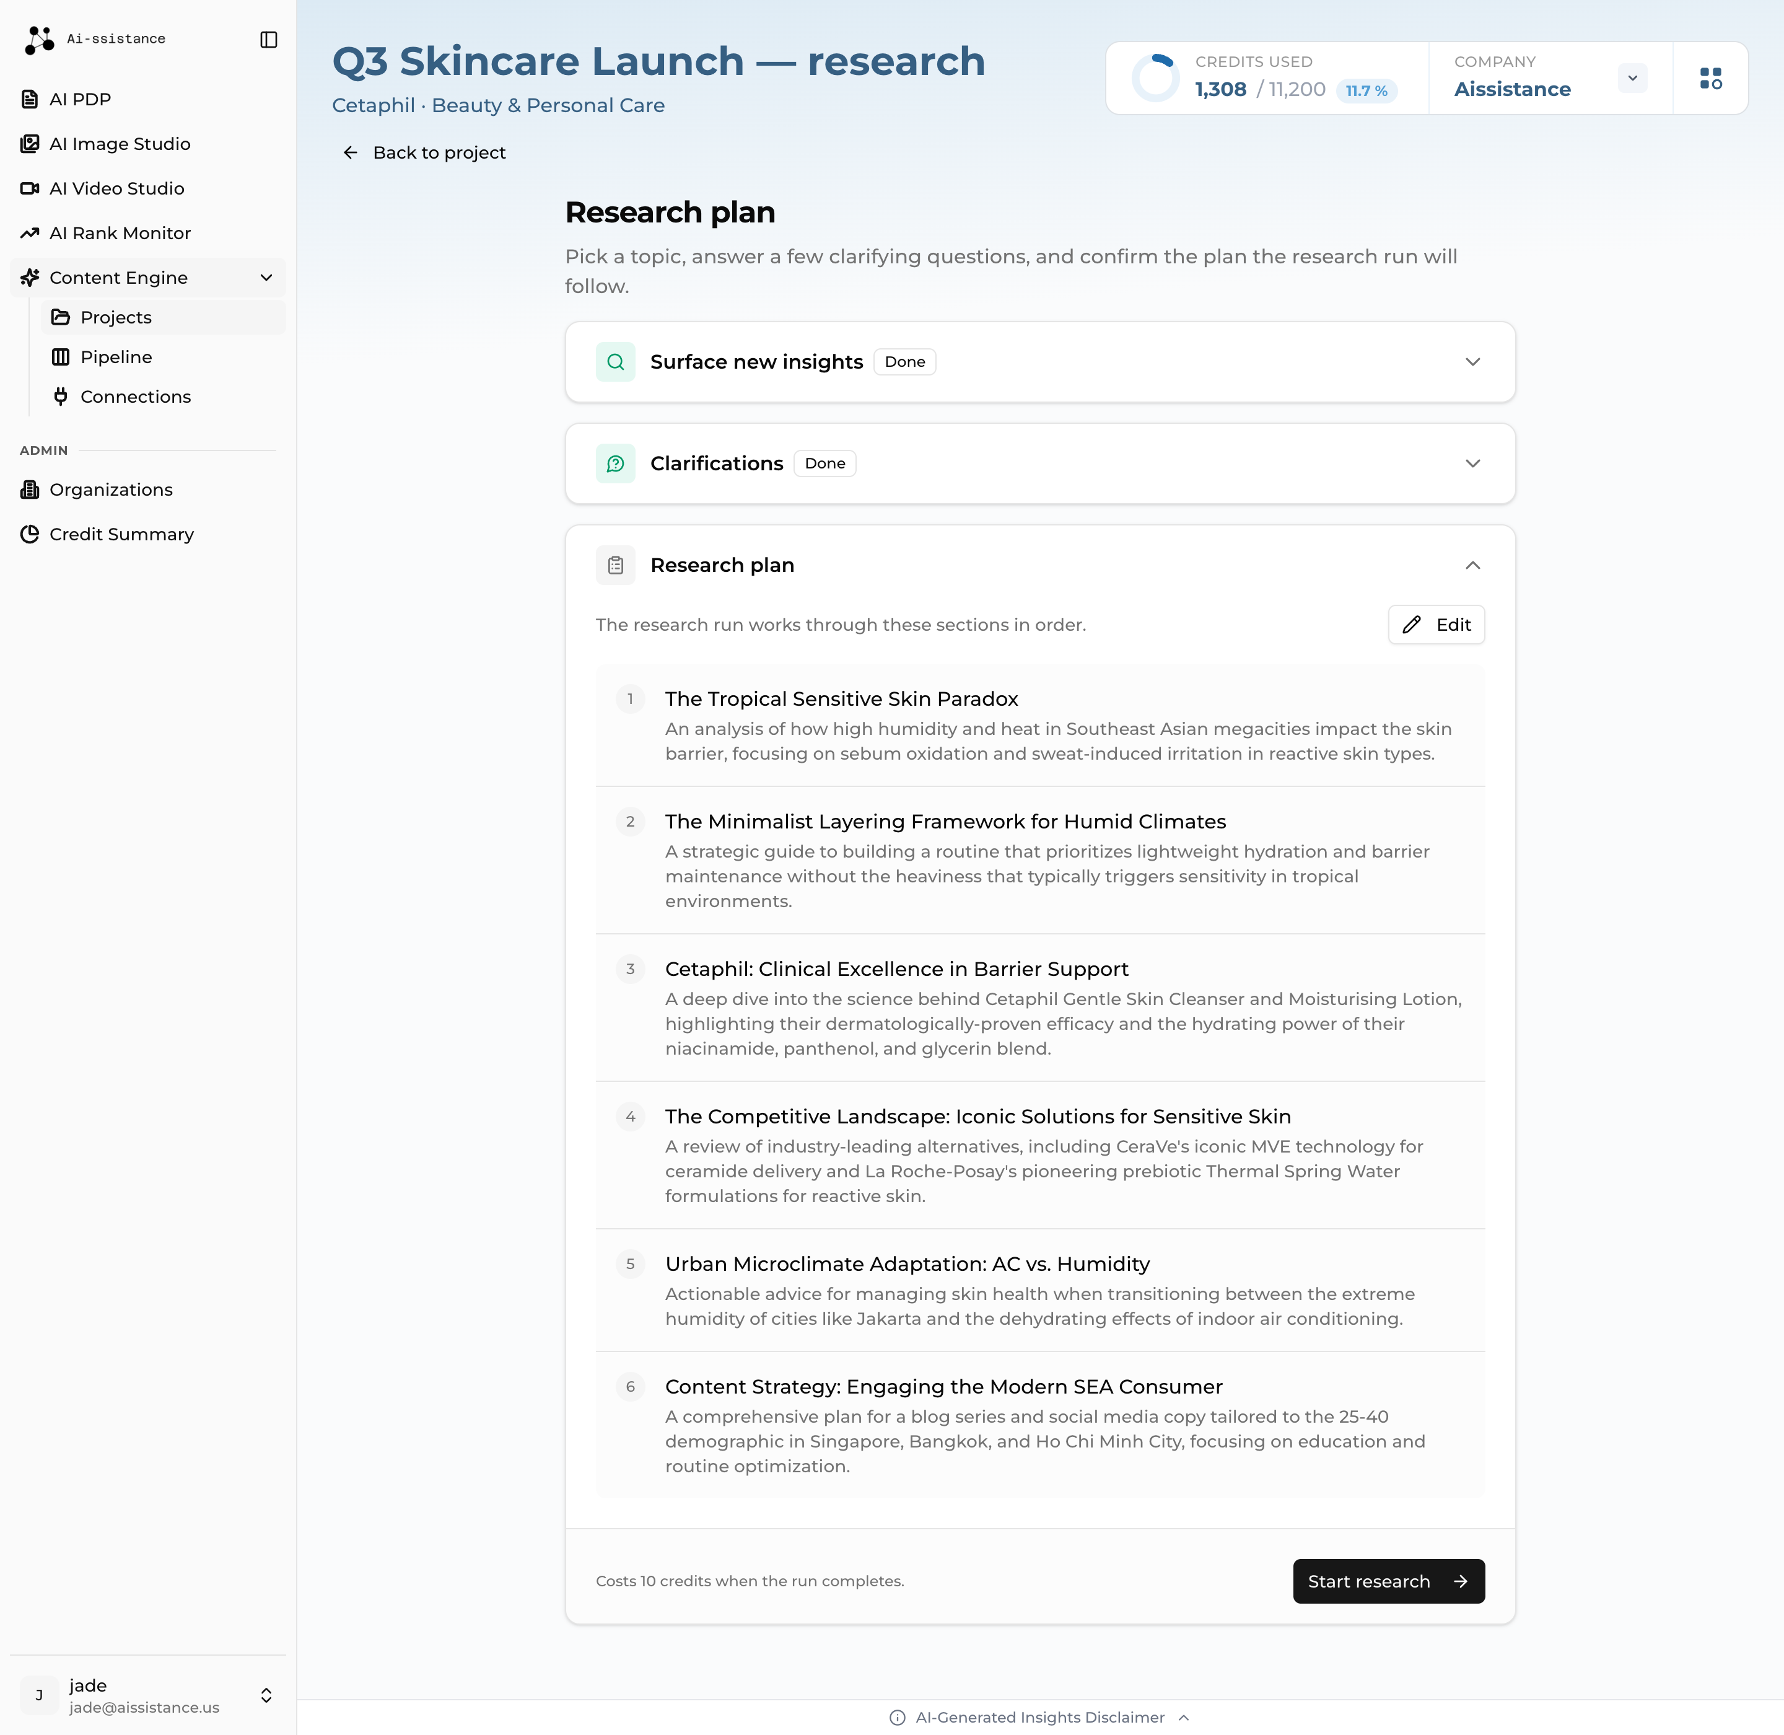This screenshot has width=1784, height=1735.
Task: Open Connections in sidebar
Action: pos(163,397)
